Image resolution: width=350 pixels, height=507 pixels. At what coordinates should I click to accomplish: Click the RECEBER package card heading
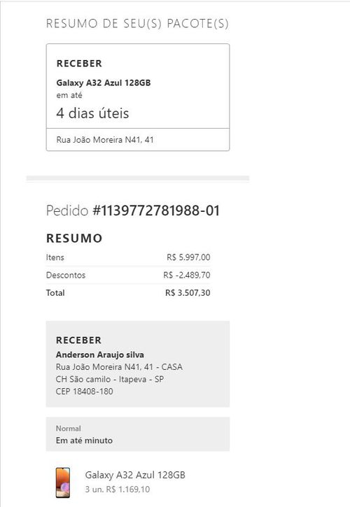coord(79,64)
